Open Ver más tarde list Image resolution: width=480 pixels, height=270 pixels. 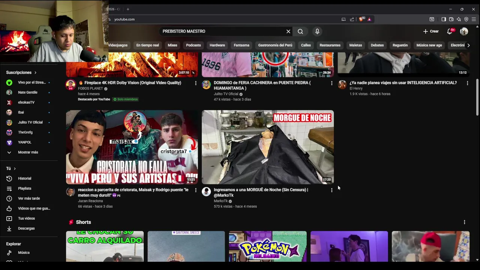click(x=29, y=198)
